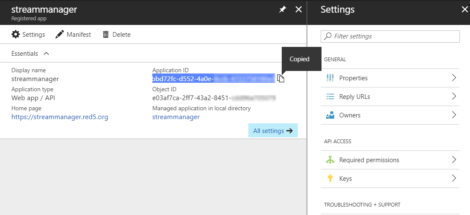Open the streammanager.red5.org home page link
This screenshot has height=215, width=470.
[60, 117]
